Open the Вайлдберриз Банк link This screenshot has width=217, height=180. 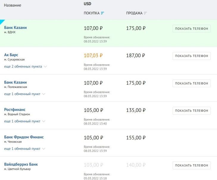(21, 164)
